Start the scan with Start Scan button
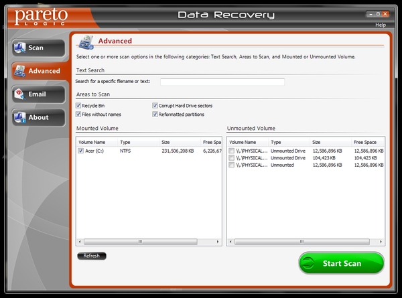This screenshot has height=298, width=402. pos(342,263)
